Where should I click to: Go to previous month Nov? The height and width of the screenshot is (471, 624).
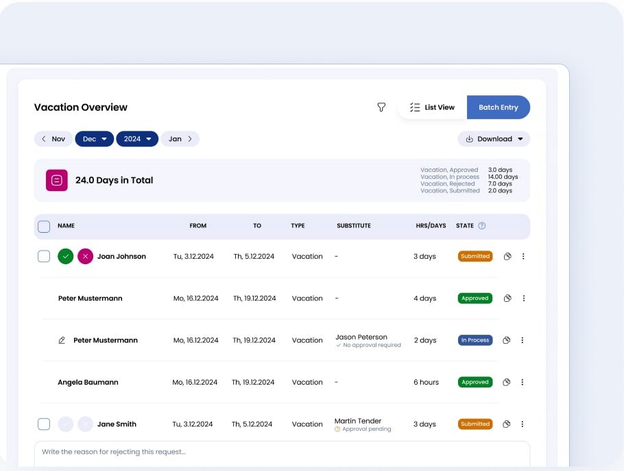pos(53,139)
